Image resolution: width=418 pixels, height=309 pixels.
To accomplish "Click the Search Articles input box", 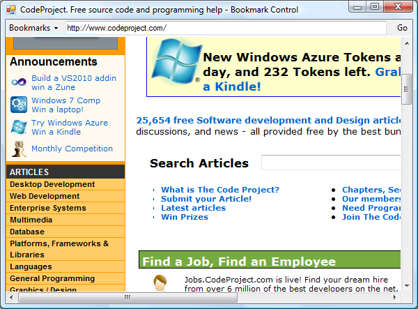I will pyautogui.click(x=331, y=163).
